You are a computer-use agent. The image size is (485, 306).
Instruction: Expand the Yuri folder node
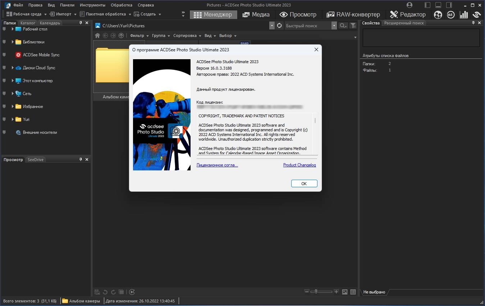13,119
